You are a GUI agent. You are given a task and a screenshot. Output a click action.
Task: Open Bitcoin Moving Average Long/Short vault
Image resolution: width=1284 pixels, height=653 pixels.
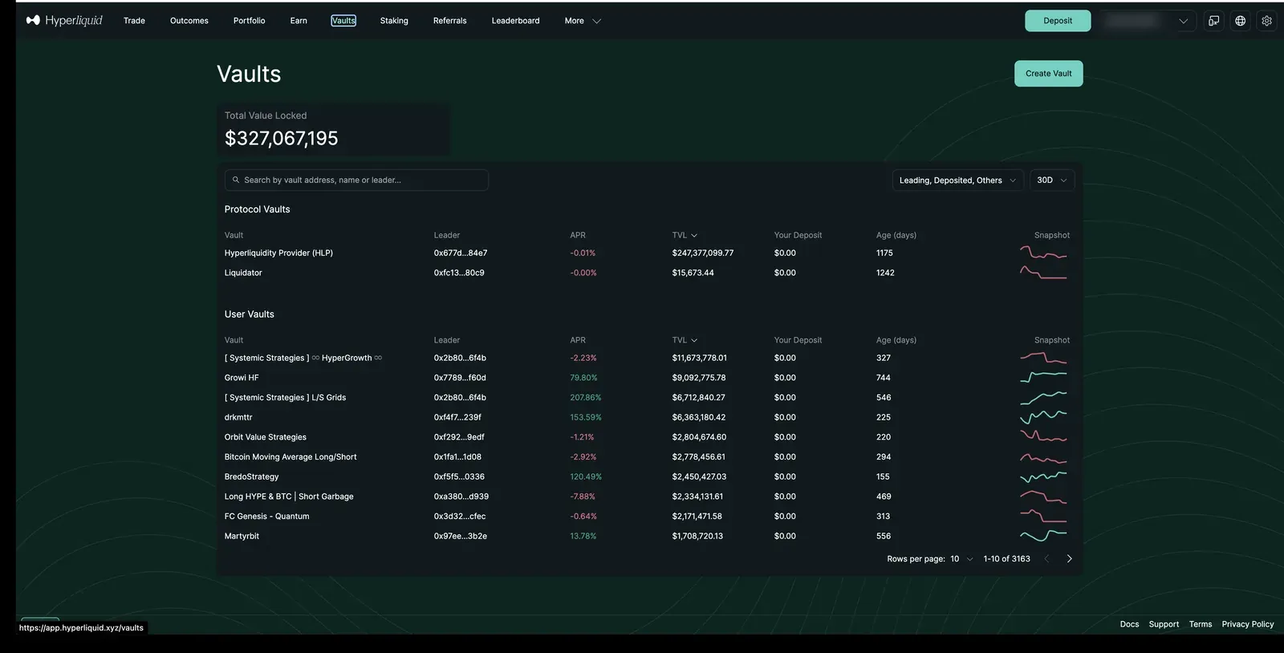click(291, 456)
